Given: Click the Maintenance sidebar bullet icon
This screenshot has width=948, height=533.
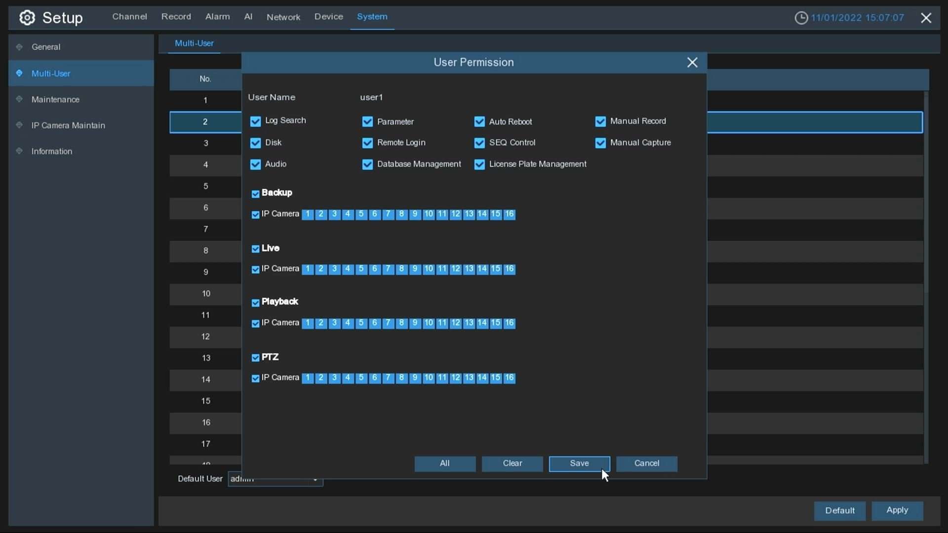Looking at the screenshot, I should tap(19, 99).
